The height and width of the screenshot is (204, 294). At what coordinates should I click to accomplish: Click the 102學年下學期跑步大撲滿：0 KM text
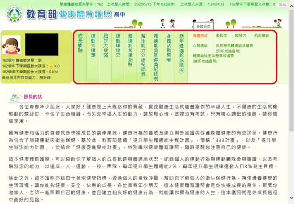[30, 72]
